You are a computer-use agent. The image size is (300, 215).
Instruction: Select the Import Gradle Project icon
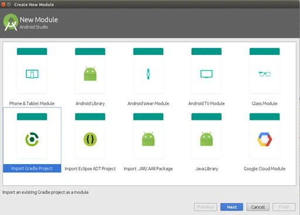32,139
